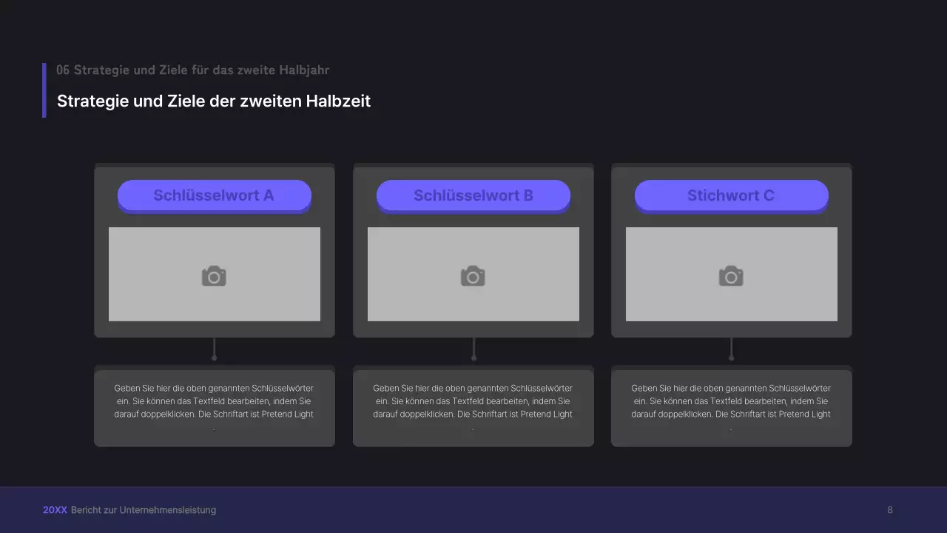Select the Schlüsselwort A pill label
Image resolution: width=947 pixels, height=533 pixels.
point(214,195)
